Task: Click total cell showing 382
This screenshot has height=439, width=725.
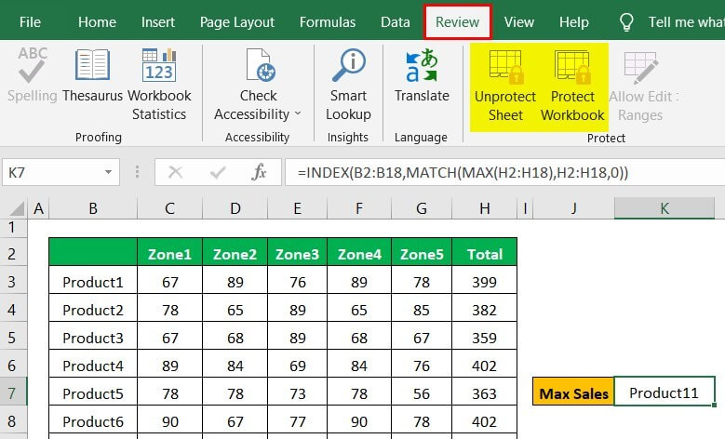Action: pos(484,308)
